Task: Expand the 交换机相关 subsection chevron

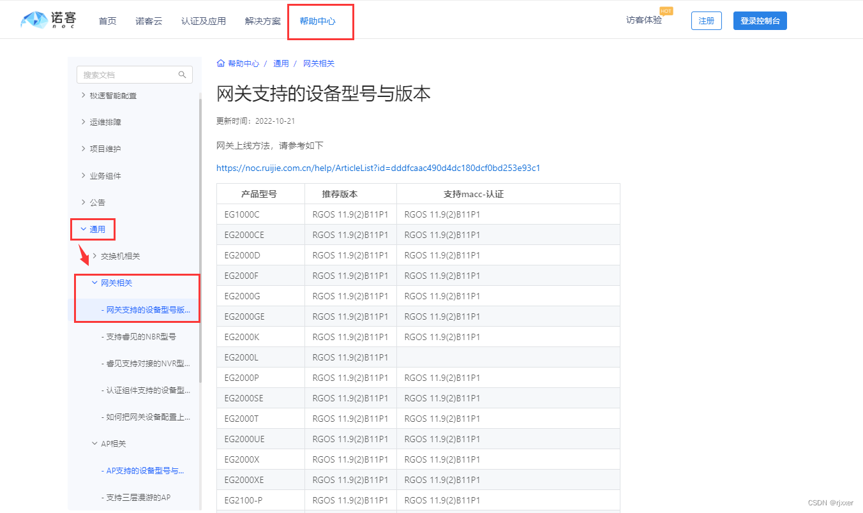Action: pos(94,256)
